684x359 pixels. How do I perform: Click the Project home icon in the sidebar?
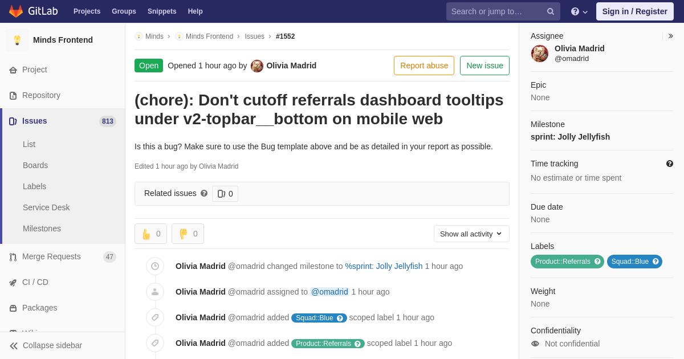13,70
